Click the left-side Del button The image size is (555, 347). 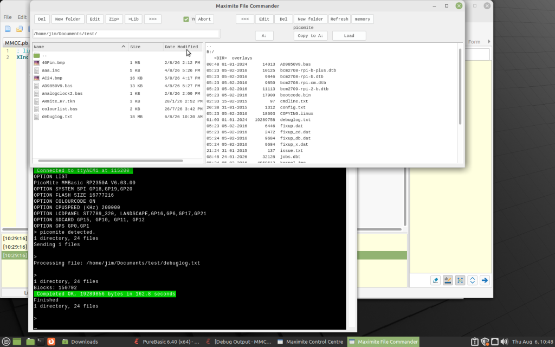42,19
